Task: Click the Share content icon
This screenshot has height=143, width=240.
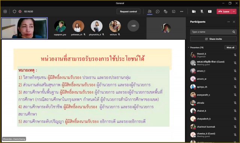Action: [210, 12]
